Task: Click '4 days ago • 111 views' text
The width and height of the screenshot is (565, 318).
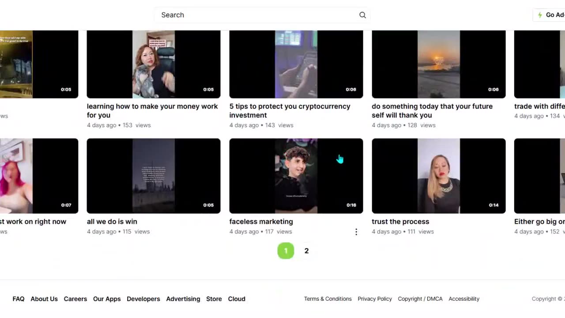Action: 403,232
